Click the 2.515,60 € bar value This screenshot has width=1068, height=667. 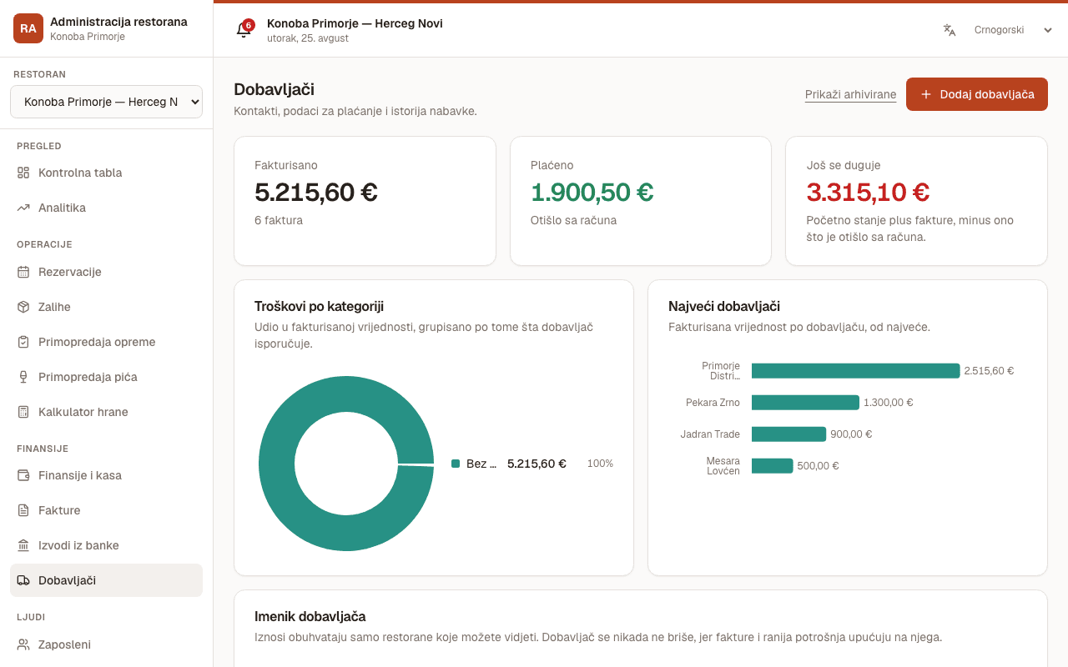(x=989, y=371)
